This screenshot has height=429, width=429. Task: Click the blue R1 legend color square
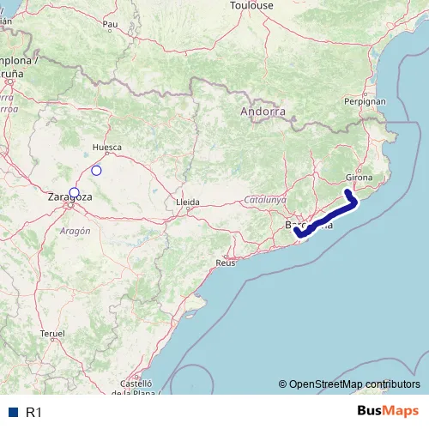coord(13,413)
